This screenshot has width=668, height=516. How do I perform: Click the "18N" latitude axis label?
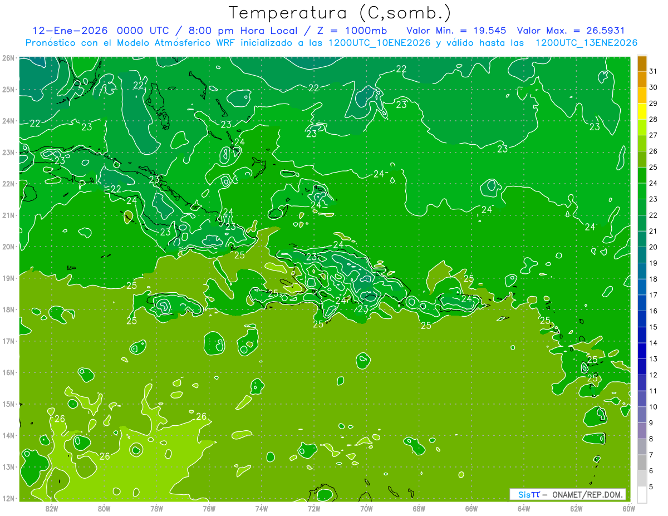pyautogui.click(x=8, y=309)
